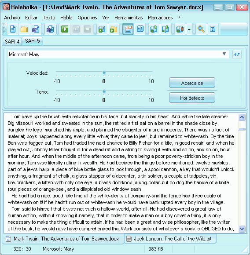Open the Habla menu
Screen dimensions: 250x255
pyautogui.click(x=66, y=18)
